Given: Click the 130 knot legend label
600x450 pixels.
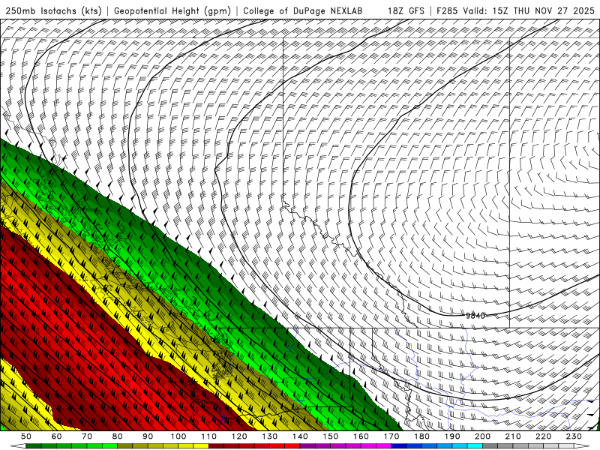Looking at the screenshot, I should coord(270,436).
